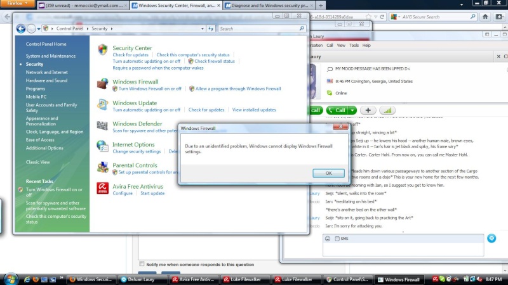Image resolution: width=508 pixels, height=285 pixels.
Task: Expand the arrow after Control Panel in breadcrumb
Action: pyautogui.click(x=88, y=28)
